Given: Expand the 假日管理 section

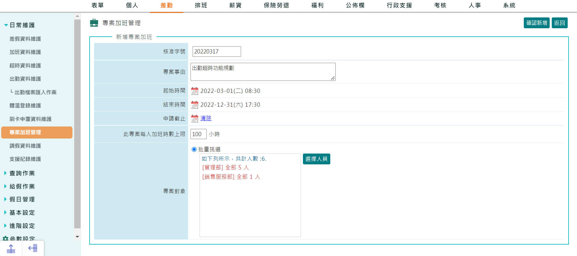Looking at the screenshot, I should pyautogui.click(x=5, y=199).
